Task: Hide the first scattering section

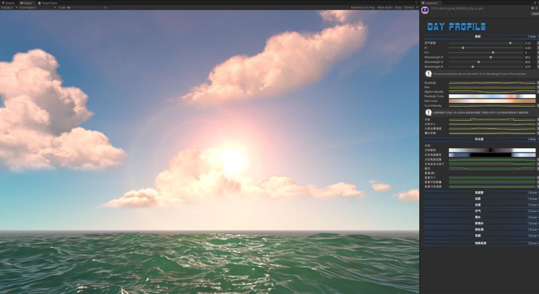Action: pyautogui.click(x=533, y=36)
